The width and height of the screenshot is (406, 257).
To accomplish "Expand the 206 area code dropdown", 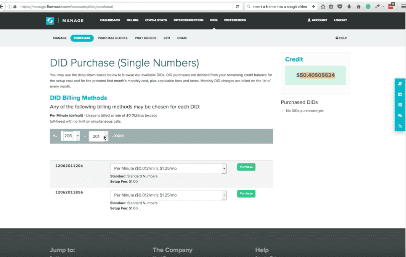I will (78, 136).
